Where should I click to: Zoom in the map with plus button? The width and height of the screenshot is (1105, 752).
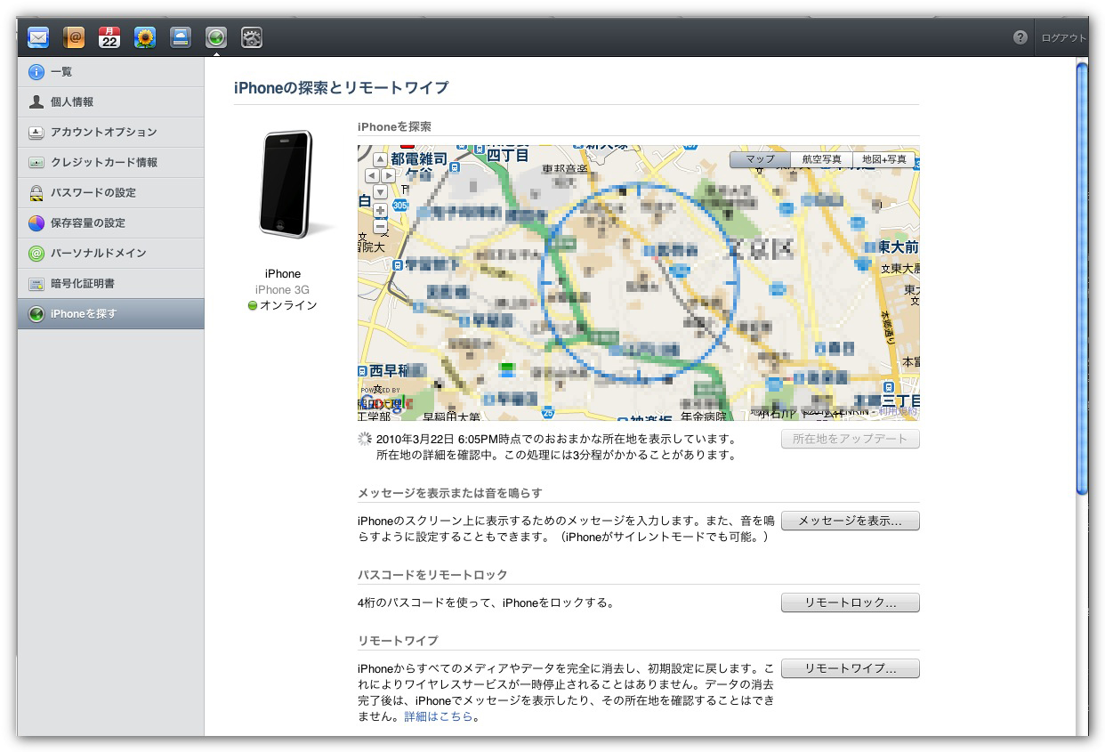(380, 210)
